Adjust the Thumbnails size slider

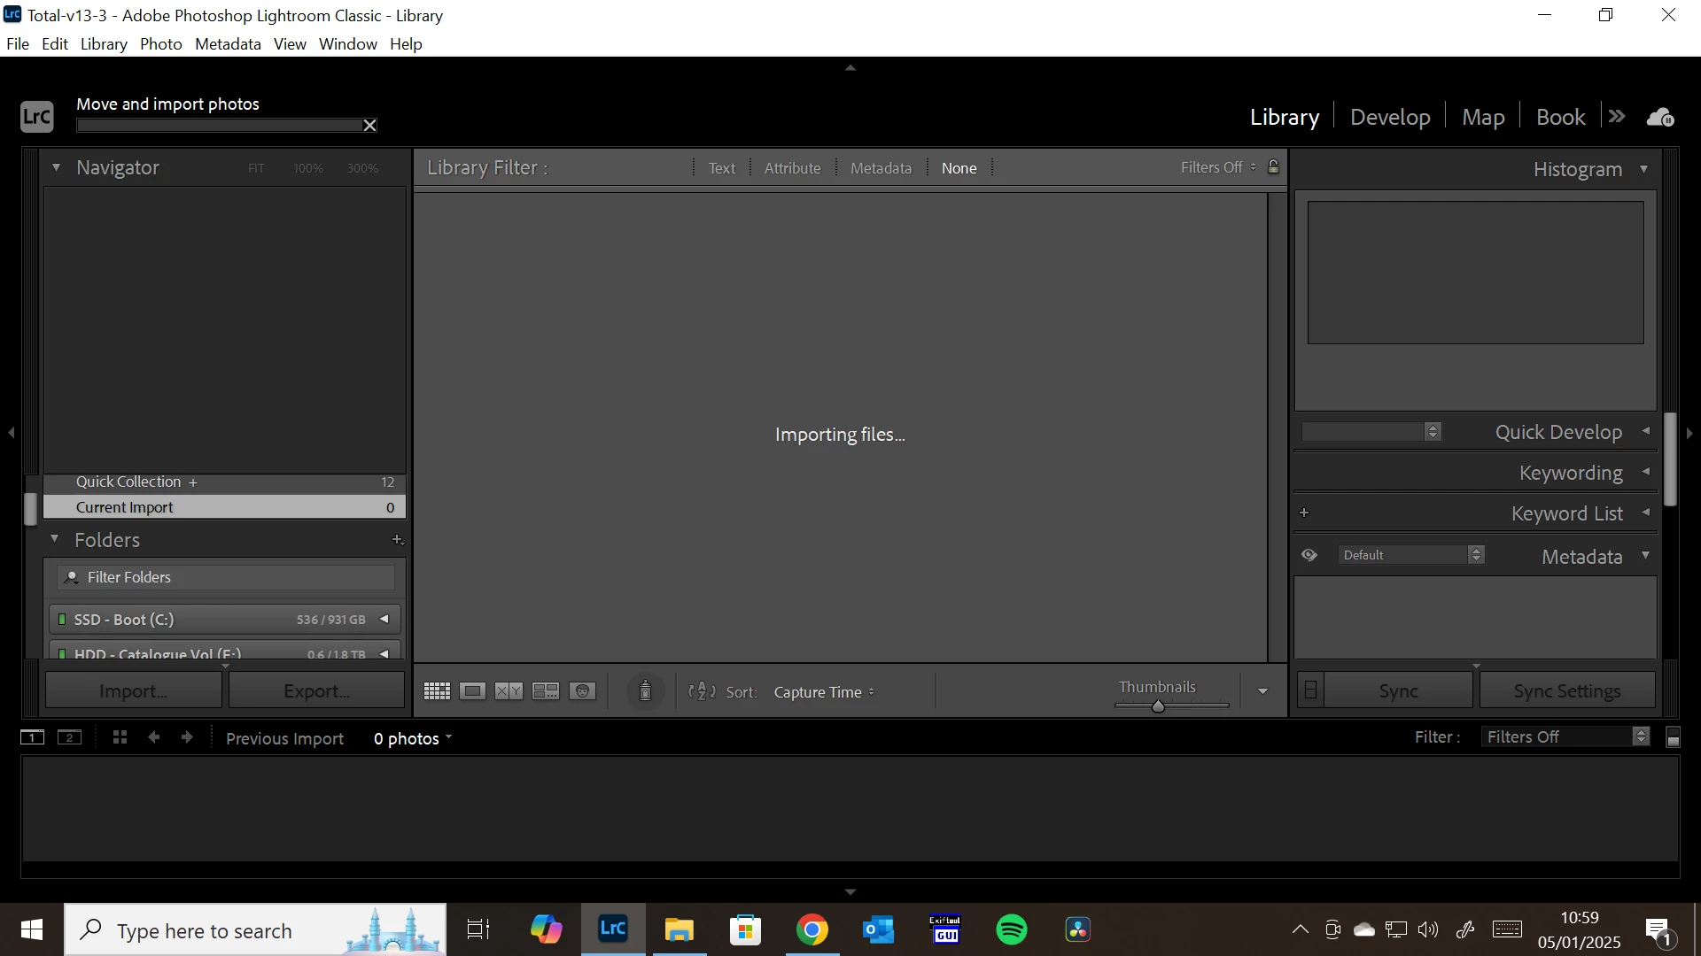tap(1158, 705)
